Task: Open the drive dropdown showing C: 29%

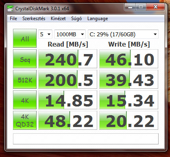Action: [123, 34]
